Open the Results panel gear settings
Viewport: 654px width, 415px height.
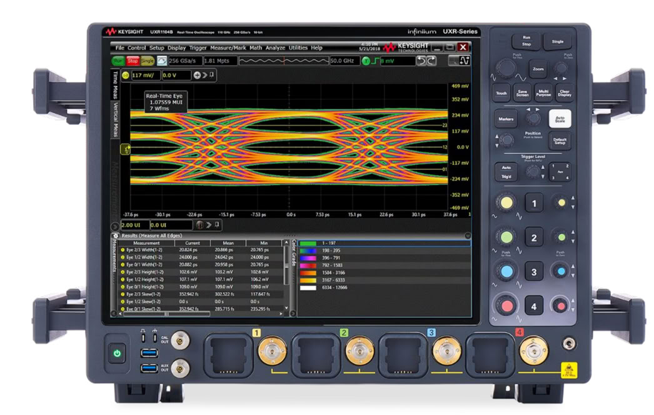[x=116, y=236]
